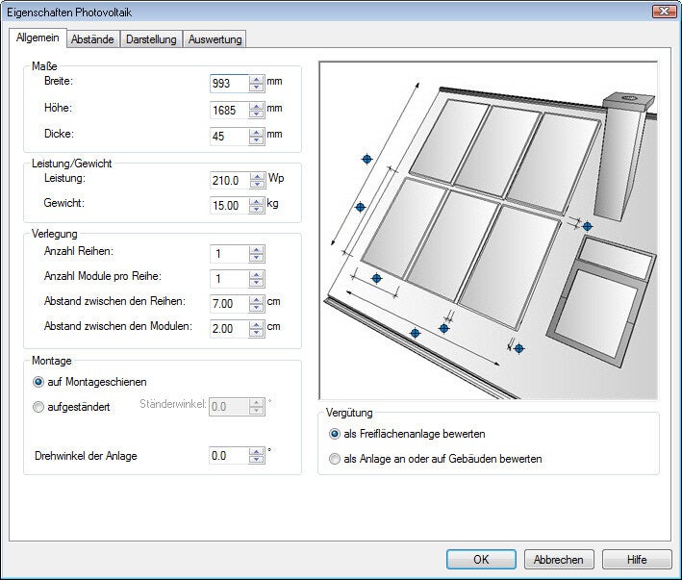Decrease Anzahl Module pro Reihe spinner

256,283
